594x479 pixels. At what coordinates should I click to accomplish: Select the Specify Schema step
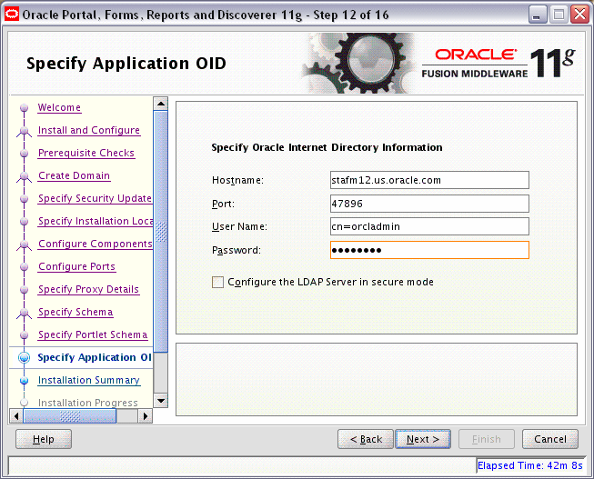point(76,312)
